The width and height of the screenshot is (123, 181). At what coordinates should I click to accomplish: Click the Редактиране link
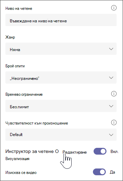[75, 152]
